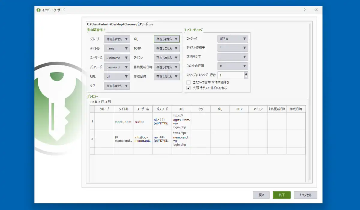The width and height of the screenshot is (360, 210).
Task: Open the アイコン column dropdown
Action: (167, 58)
